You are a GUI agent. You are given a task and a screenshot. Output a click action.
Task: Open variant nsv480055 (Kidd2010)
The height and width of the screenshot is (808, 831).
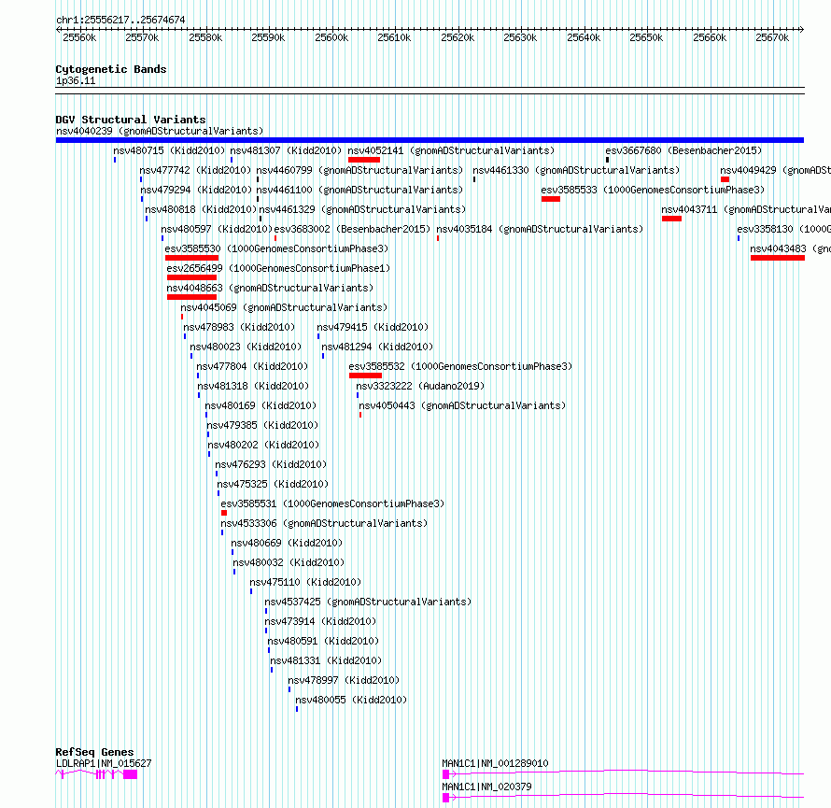click(351, 700)
